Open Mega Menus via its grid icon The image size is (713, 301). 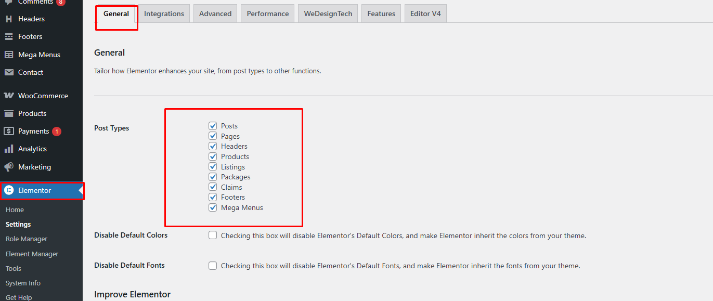point(9,55)
